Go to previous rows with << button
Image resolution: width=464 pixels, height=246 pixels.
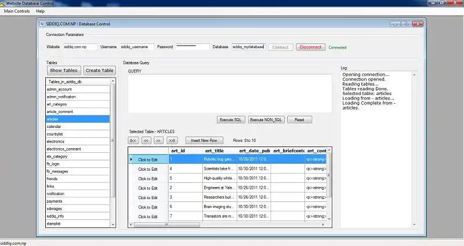coord(146,141)
